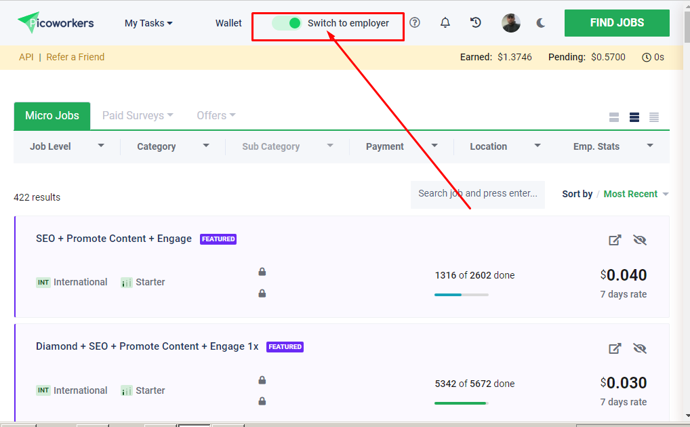690x427 pixels.
Task: Click the timer clock icon showing 0s
Action: (x=647, y=57)
